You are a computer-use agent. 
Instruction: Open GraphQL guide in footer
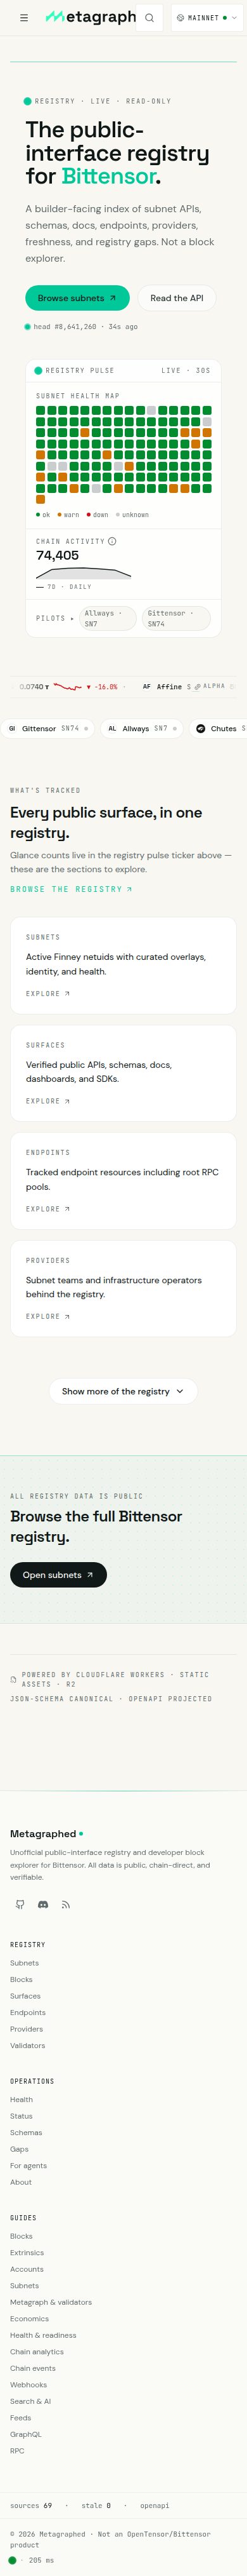tap(26, 2434)
